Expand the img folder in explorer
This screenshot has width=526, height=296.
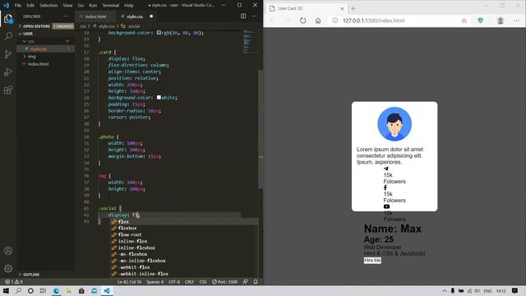click(x=45, y=57)
